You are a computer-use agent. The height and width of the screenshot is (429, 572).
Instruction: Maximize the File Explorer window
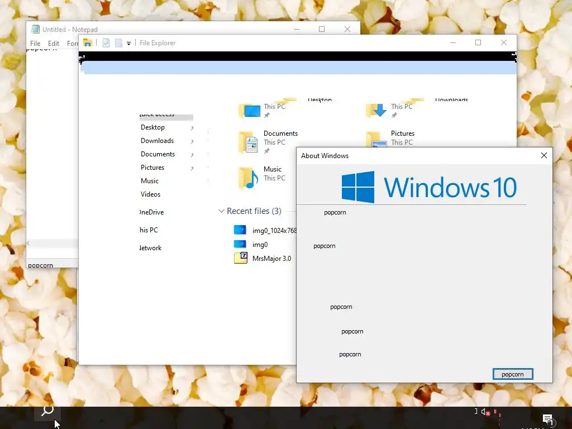(478, 42)
